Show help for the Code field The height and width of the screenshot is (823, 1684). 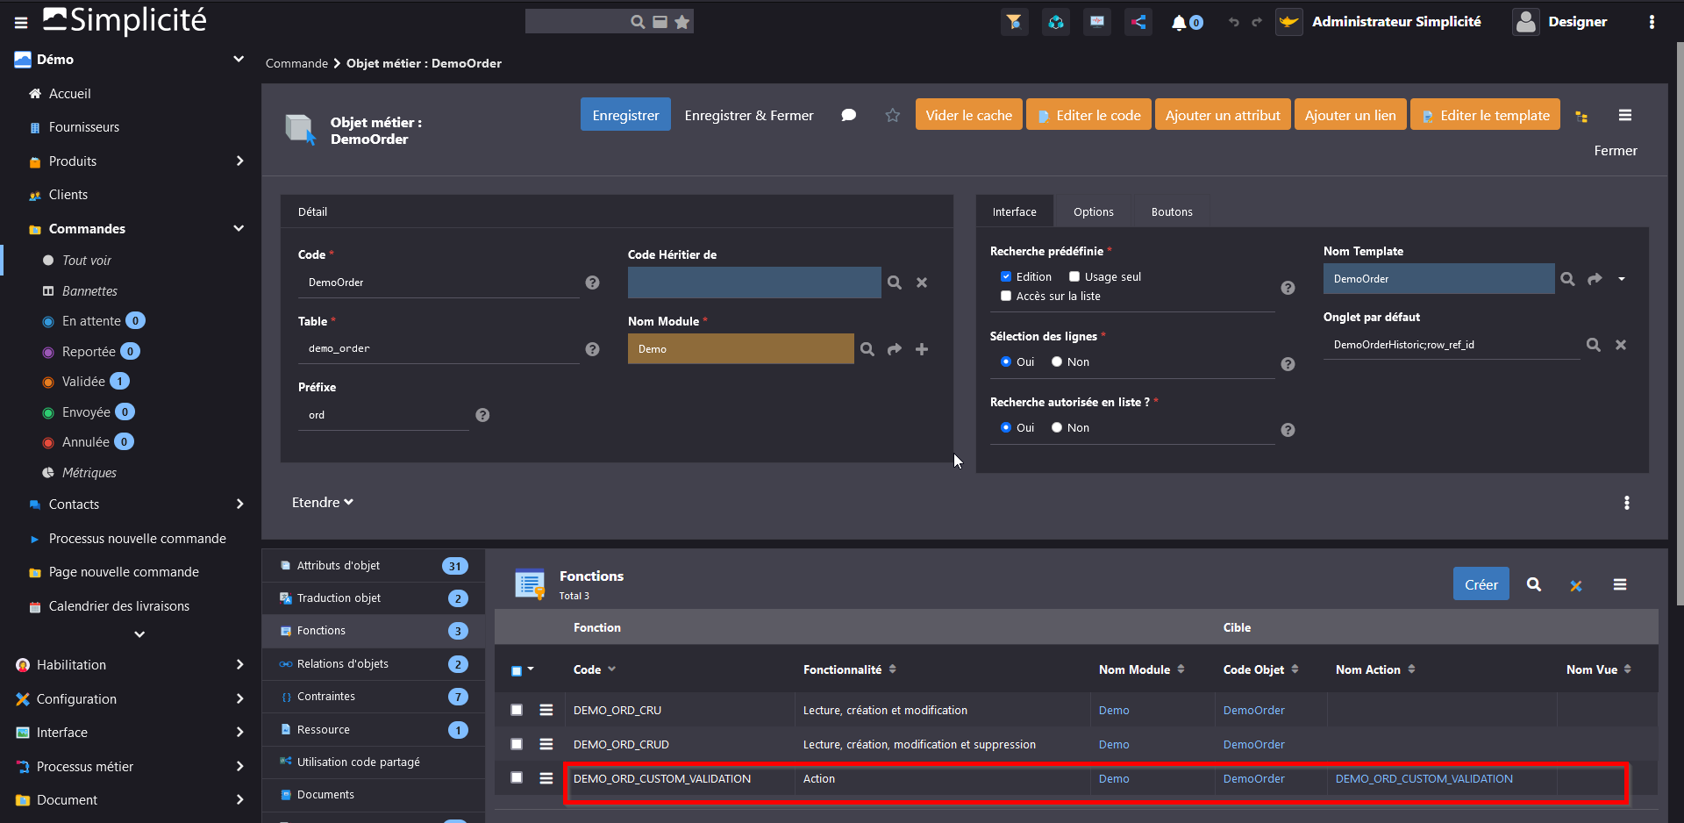click(593, 283)
